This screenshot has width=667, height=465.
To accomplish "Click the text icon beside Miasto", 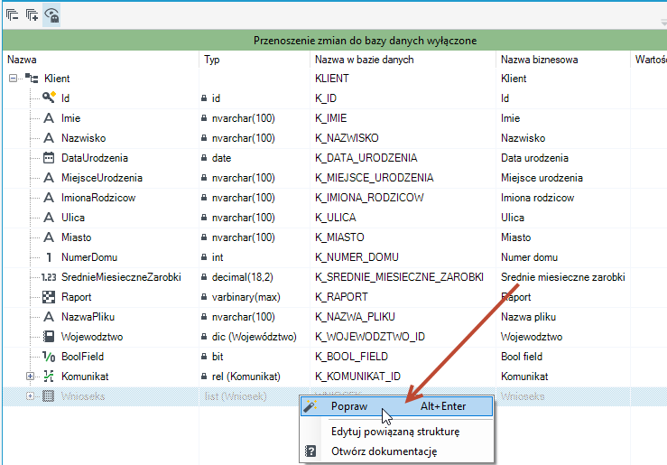I will pyautogui.click(x=49, y=237).
